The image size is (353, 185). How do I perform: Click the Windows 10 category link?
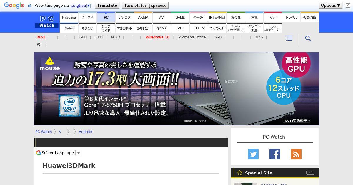click(x=157, y=37)
